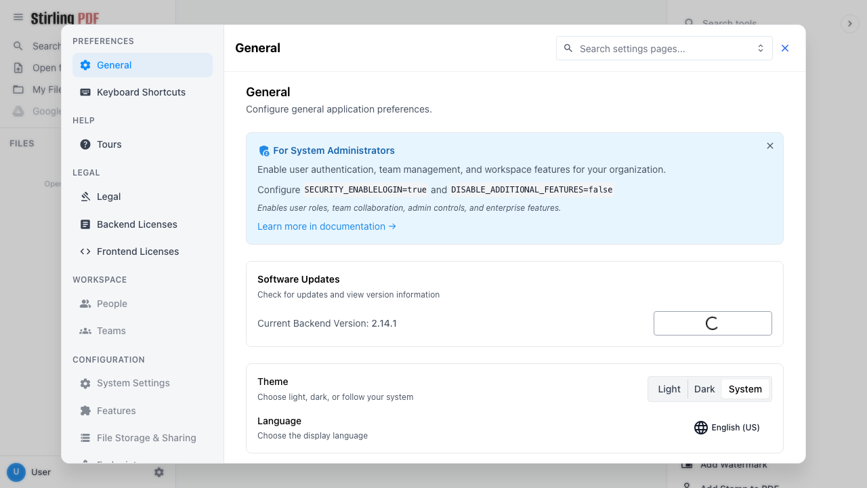
Task: Open System Settings under Configuration
Action: coord(143,383)
